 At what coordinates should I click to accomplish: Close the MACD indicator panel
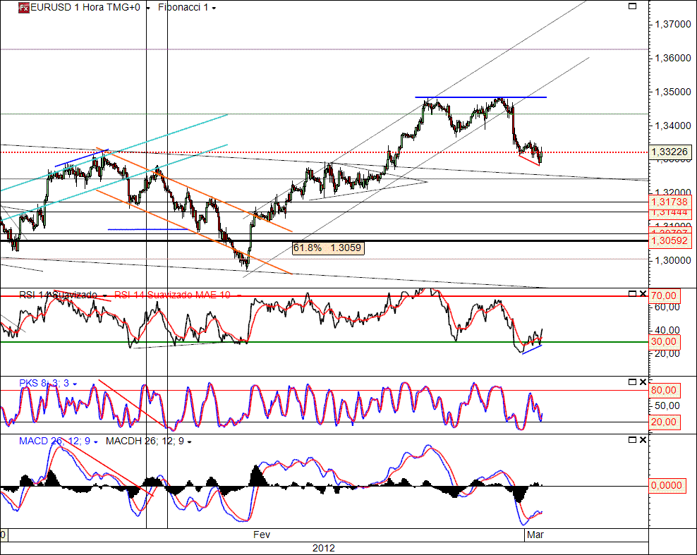643,439
